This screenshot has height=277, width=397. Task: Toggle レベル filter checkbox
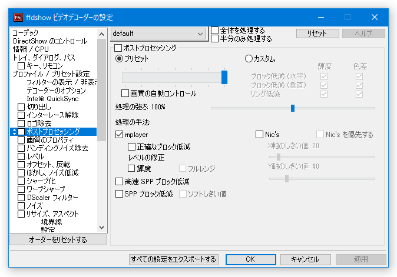21,156
